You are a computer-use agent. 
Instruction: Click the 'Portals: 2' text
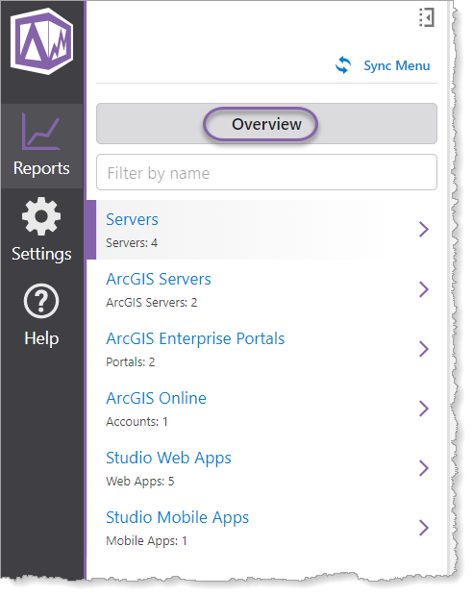pyautogui.click(x=131, y=361)
